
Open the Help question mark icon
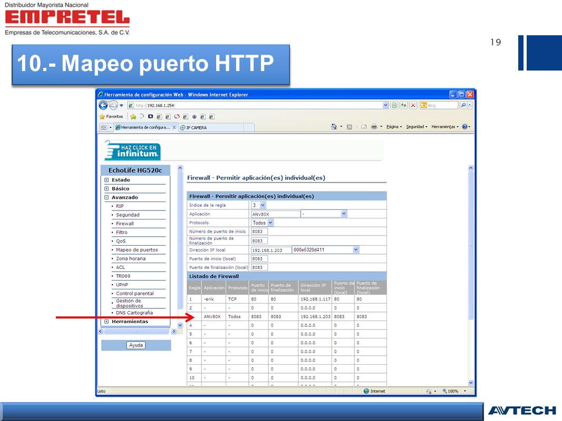(465, 127)
